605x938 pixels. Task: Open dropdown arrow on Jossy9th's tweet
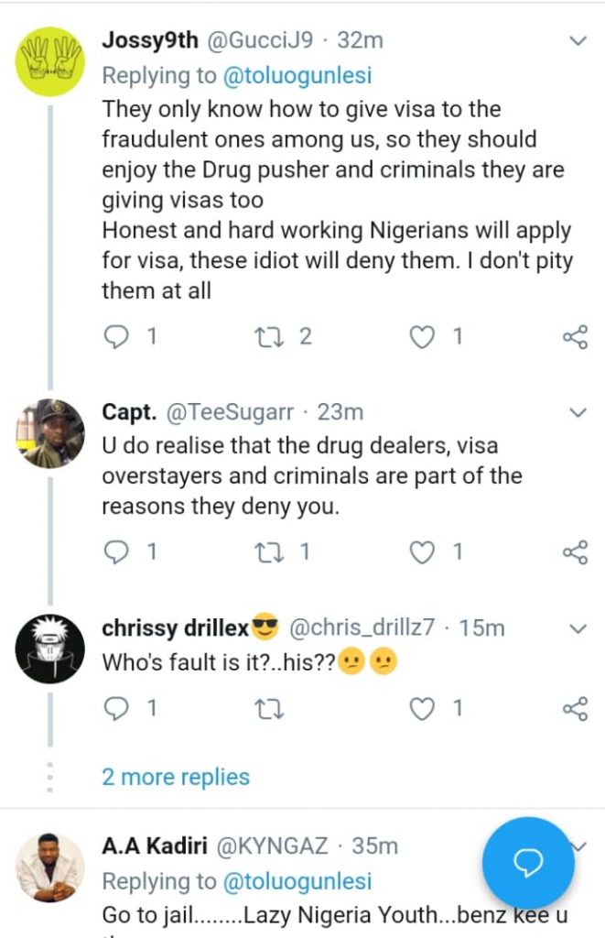pos(578,41)
